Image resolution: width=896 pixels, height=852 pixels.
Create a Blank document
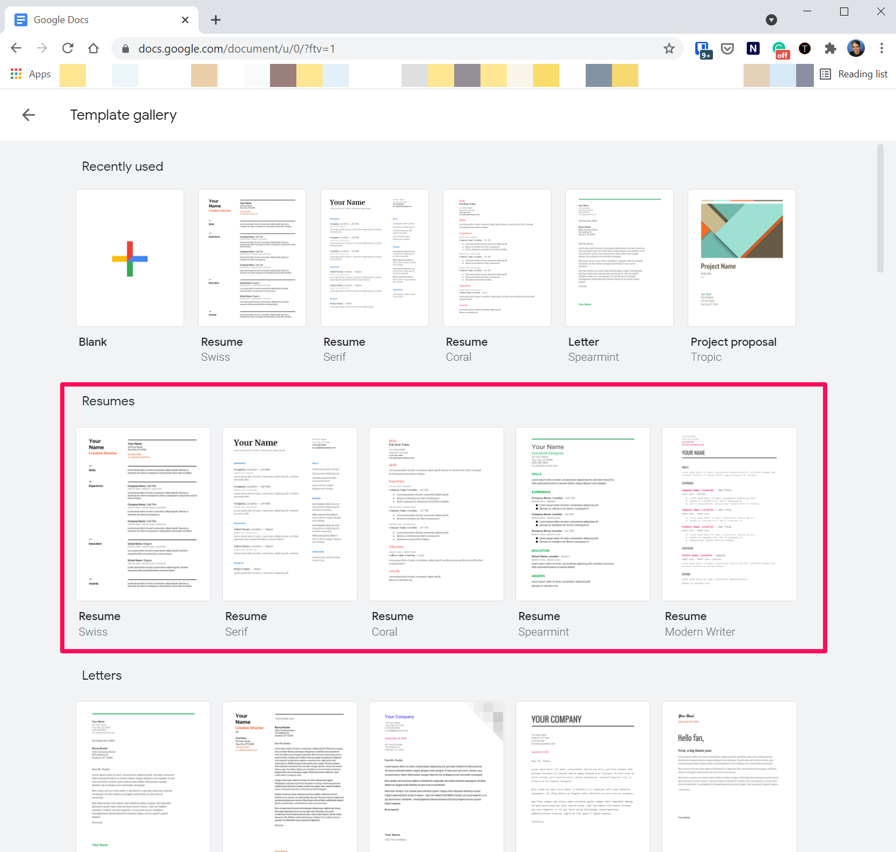pos(130,258)
